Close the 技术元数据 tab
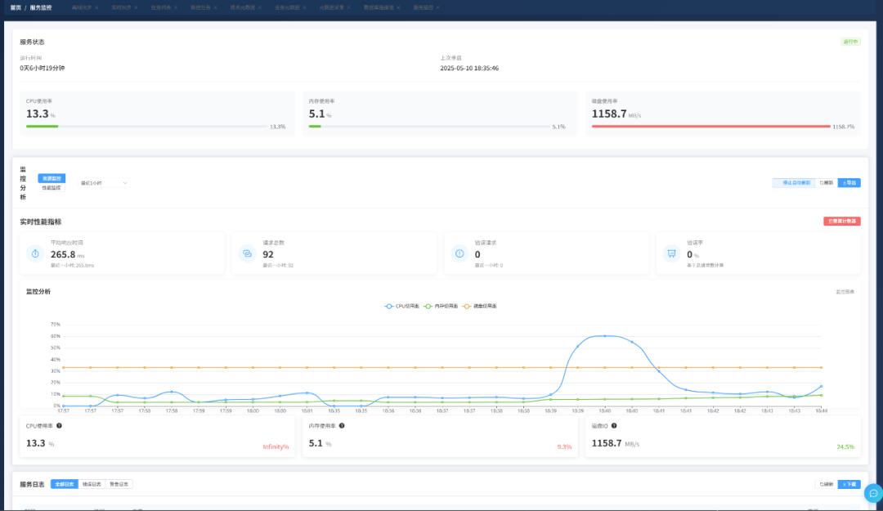 tap(260, 8)
